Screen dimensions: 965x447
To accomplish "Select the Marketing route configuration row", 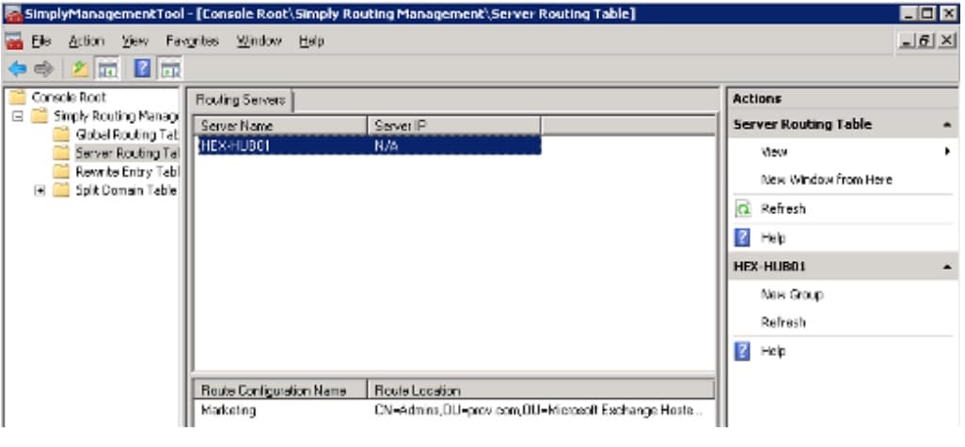I will click(x=229, y=410).
